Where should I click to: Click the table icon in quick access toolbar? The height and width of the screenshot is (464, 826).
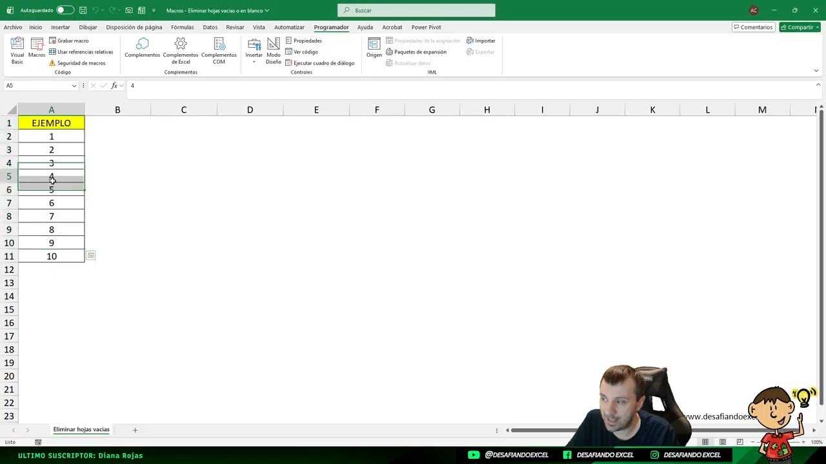[x=141, y=10]
